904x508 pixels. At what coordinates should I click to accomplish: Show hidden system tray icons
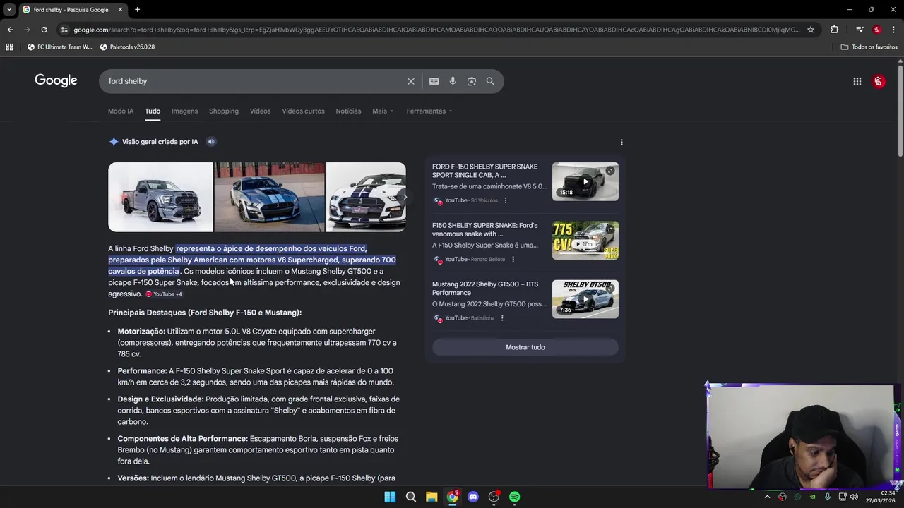767,497
